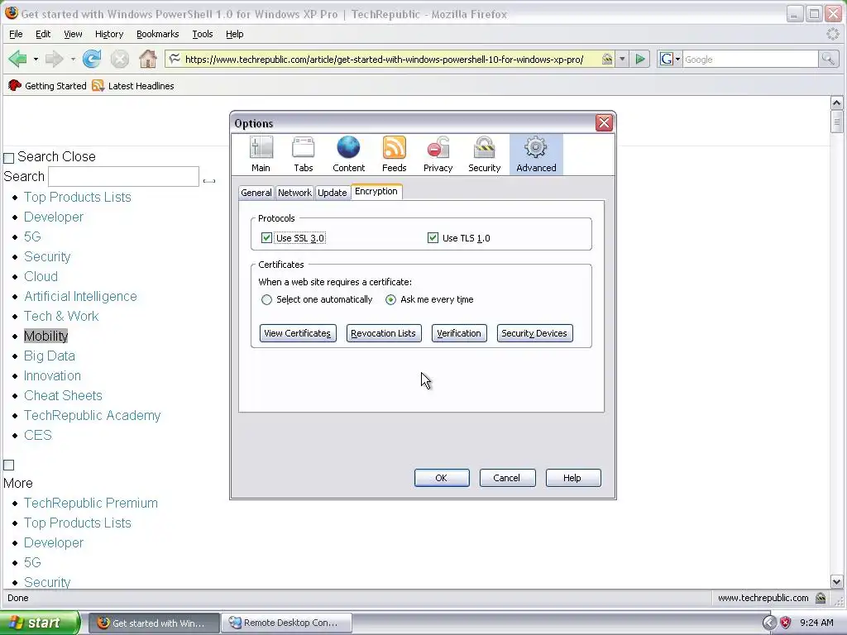Toggle the Use TLS 1.0 checkbox
Viewport: 847px width, 635px height.
click(x=433, y=237)
